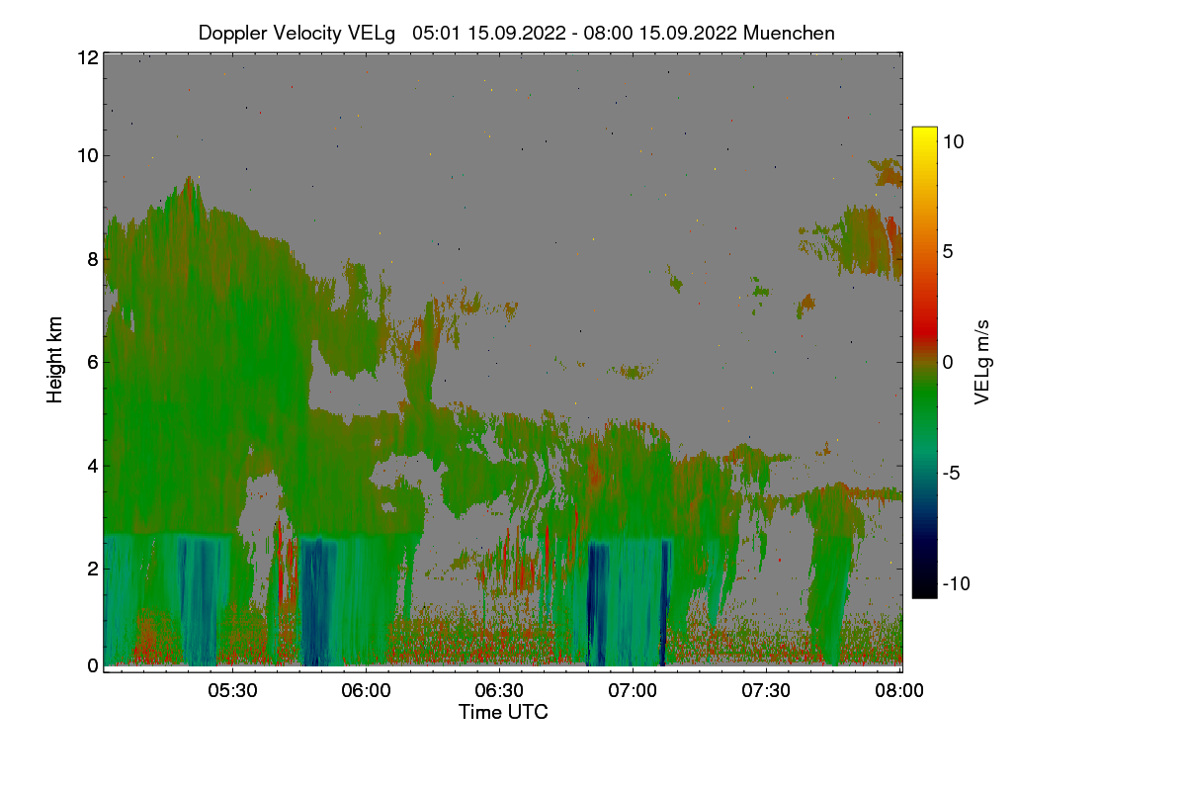Click the height axis label 2
1186x791 pixels.
[x=93, y=568]
